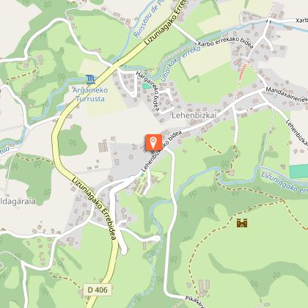Click the Lehenbizkaiko bidea street label
Viewport: 308px width, 308px height.
pyautogui.click(x=161, y=151)
